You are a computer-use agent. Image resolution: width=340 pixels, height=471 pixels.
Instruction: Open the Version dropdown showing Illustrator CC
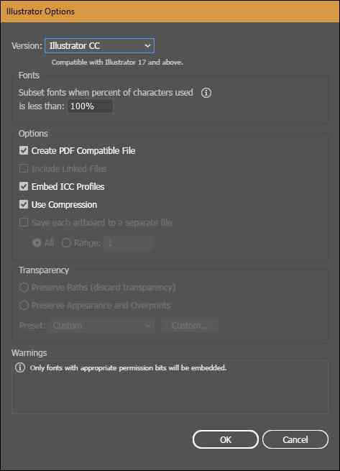coord(99,45)
